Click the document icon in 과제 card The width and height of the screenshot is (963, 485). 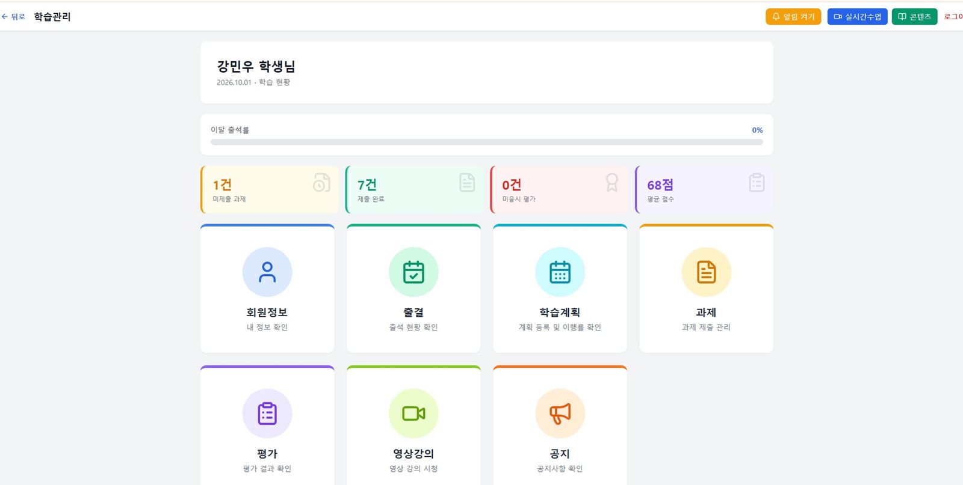(x=706, y=272)
